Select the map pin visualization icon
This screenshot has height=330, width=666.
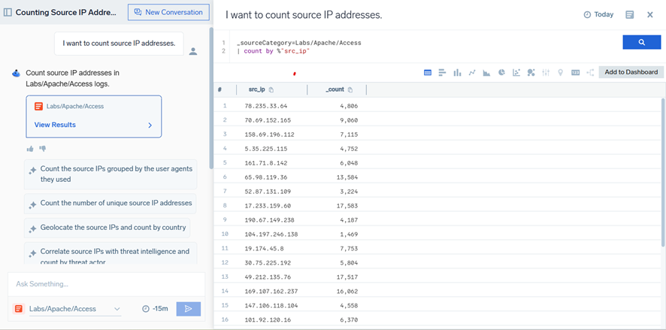[560, 73]
